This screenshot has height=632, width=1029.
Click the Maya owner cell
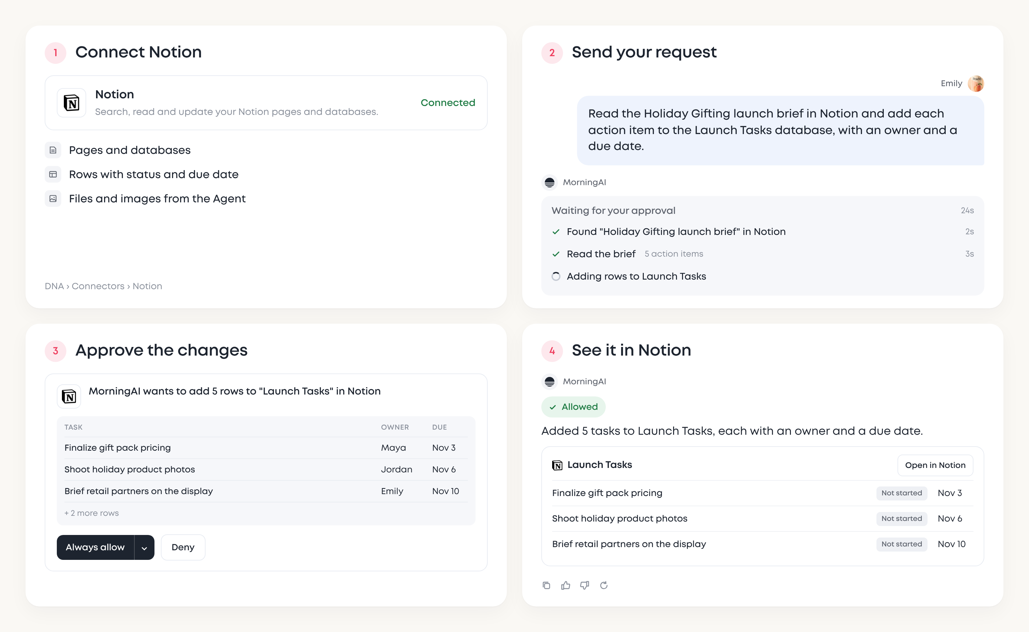[393, 448]
